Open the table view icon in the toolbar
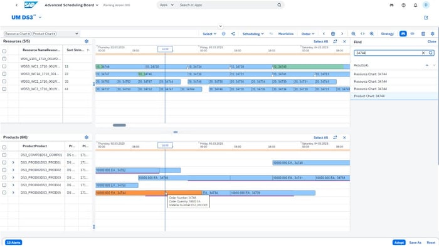 coord(423,34)
